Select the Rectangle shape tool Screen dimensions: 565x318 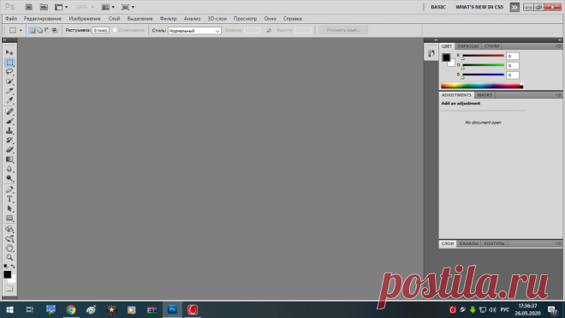click(9, 218)
